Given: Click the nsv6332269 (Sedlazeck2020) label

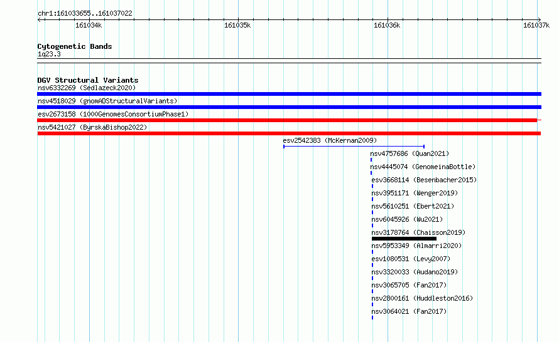Looking at the screenshot, I should tap(87, 88).
